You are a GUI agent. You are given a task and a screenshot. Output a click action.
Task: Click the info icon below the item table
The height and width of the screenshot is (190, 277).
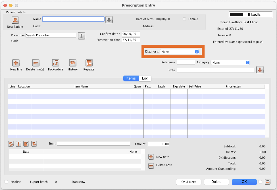(18, 144)
